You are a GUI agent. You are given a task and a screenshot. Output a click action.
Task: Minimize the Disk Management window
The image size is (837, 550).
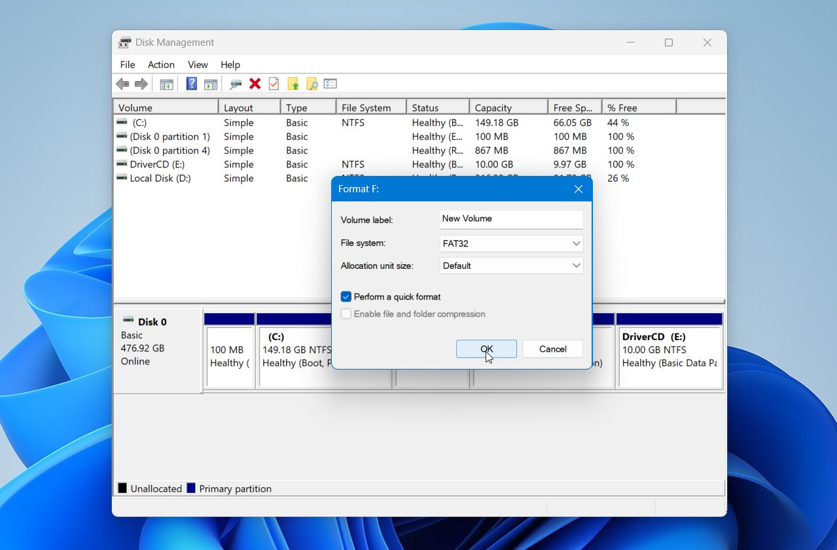pos(631,43)
